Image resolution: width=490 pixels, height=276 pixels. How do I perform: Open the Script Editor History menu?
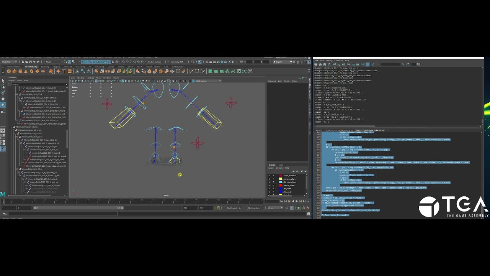pos(329,61)
